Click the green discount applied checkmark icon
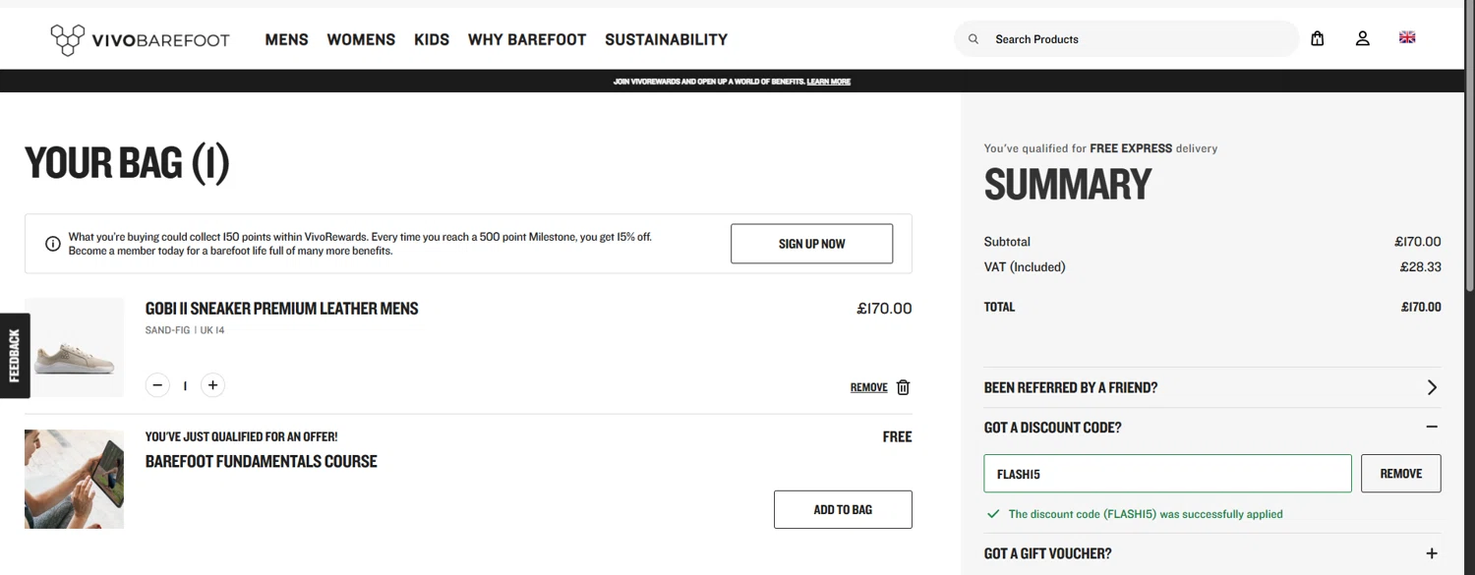The width and height of the screenshot is (1475, 575). [993, 514]
